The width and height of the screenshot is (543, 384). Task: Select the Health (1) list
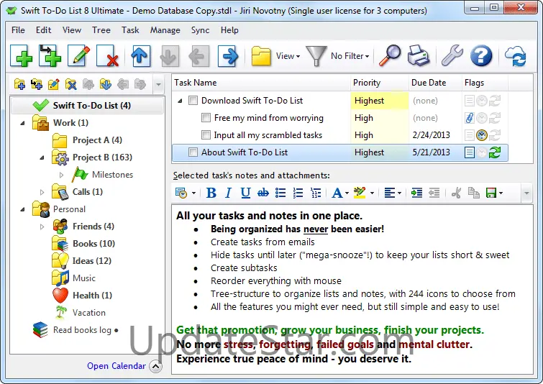click(x=92, y=296)
